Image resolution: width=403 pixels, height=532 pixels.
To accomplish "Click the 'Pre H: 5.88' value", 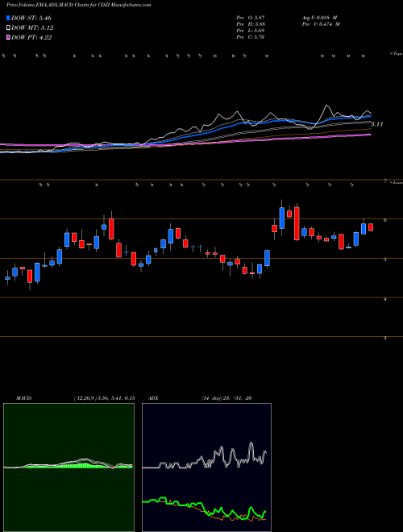I will tap(251, 24).
